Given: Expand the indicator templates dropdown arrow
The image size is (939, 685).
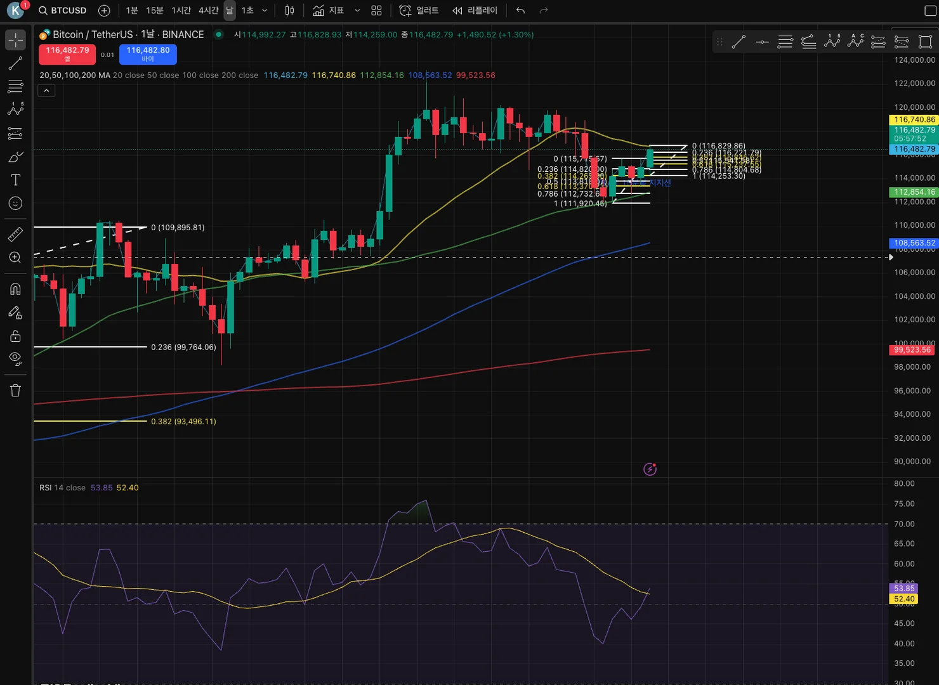Looking at the screenshot, I should [x=357, y=10].
